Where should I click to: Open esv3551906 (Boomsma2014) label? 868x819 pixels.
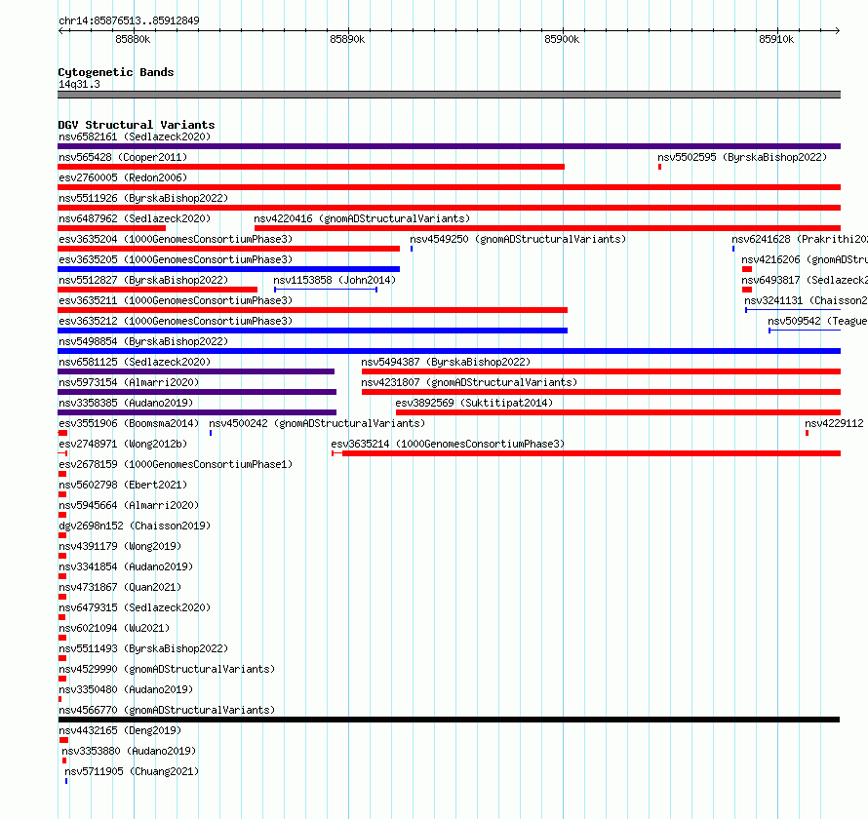coord(129,423)
